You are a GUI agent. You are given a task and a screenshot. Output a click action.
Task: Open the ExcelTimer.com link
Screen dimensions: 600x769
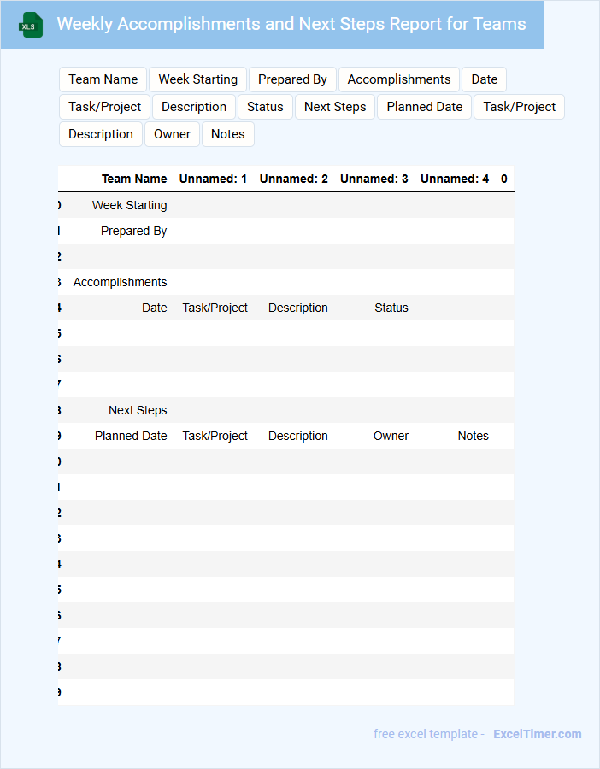538,734
